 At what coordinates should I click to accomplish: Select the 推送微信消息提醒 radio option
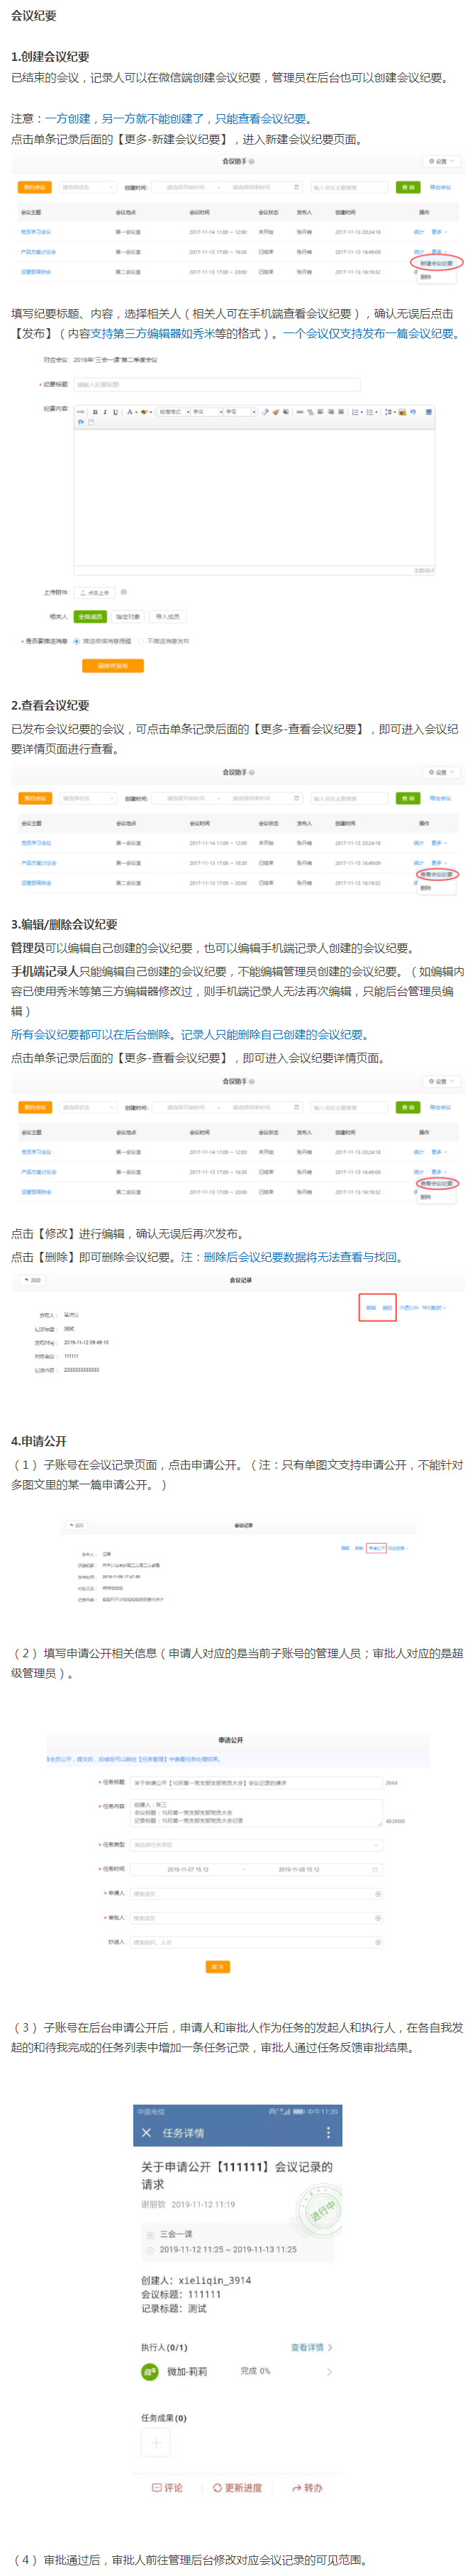coord(77,641)
